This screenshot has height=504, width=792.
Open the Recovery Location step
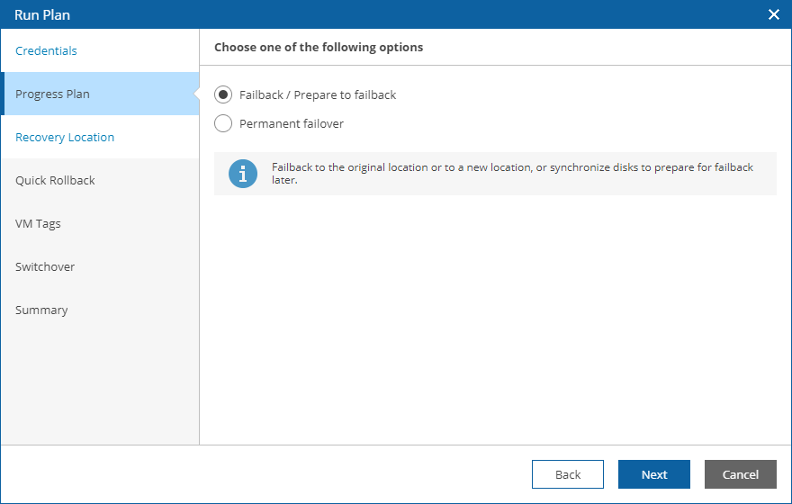tap(65, 137)
